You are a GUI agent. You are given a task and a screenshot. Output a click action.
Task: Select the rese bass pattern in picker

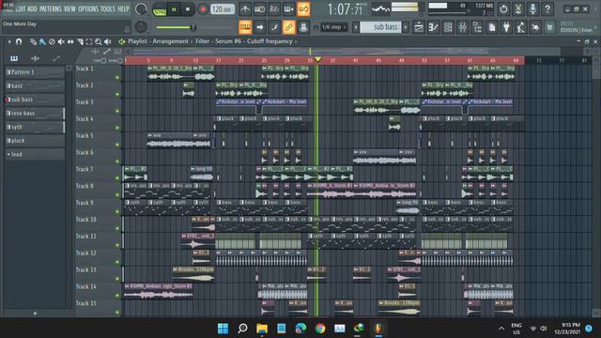point(35,114)
